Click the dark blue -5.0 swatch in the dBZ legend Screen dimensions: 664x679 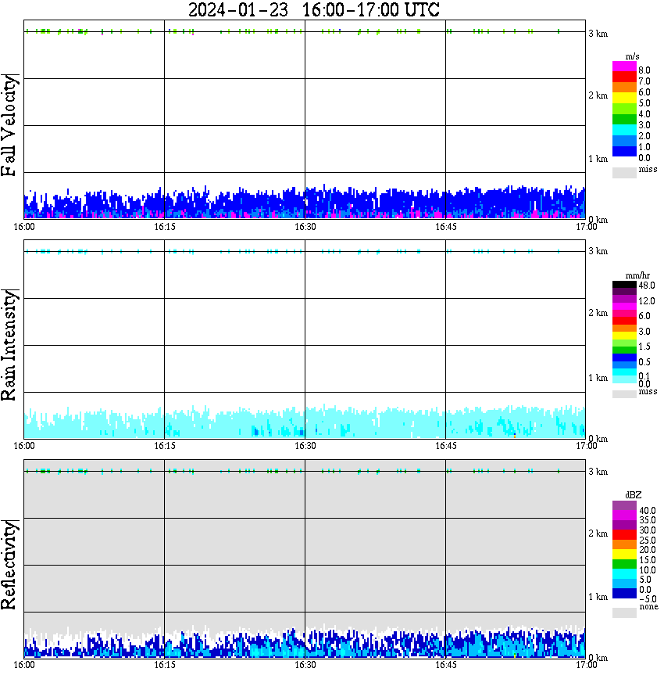(624, 593)
